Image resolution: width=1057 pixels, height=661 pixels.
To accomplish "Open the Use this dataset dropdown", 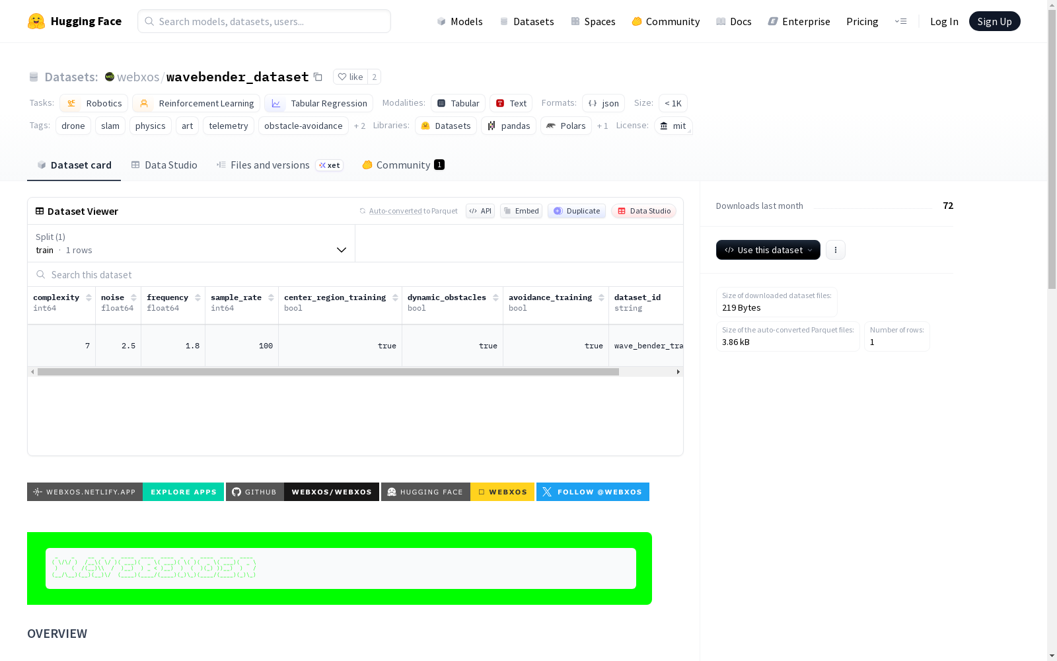I will (768, 250).
